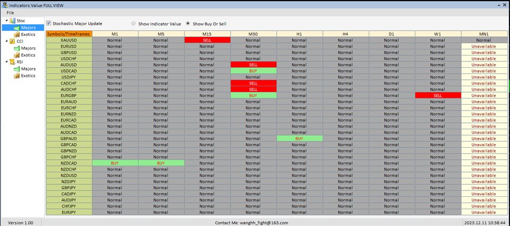Click the Stoc chart icon in tree

point(12,21)
